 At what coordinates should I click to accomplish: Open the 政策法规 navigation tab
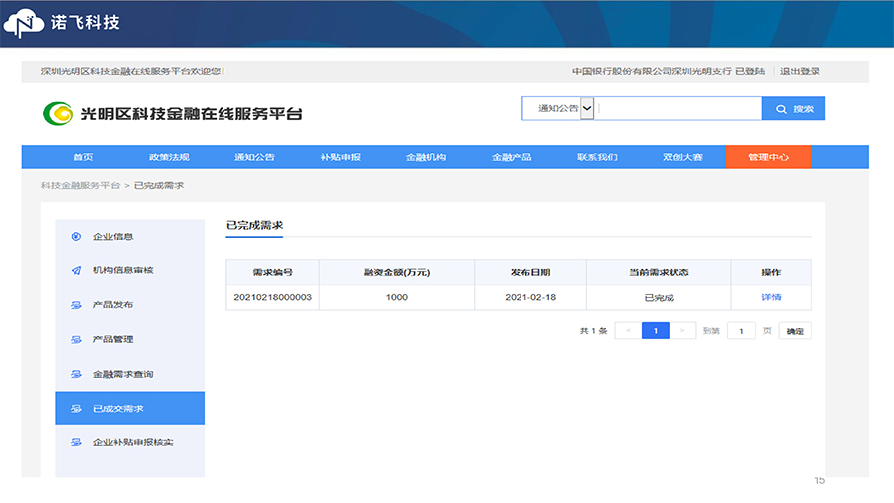tap(169, 157)
